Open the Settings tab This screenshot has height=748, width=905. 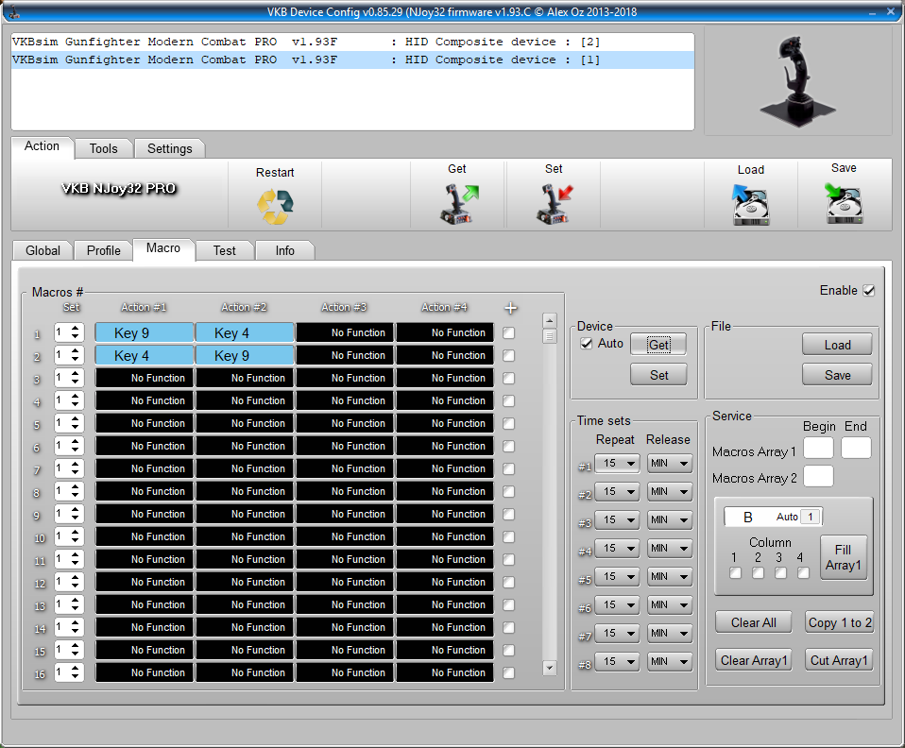point(169,148)
